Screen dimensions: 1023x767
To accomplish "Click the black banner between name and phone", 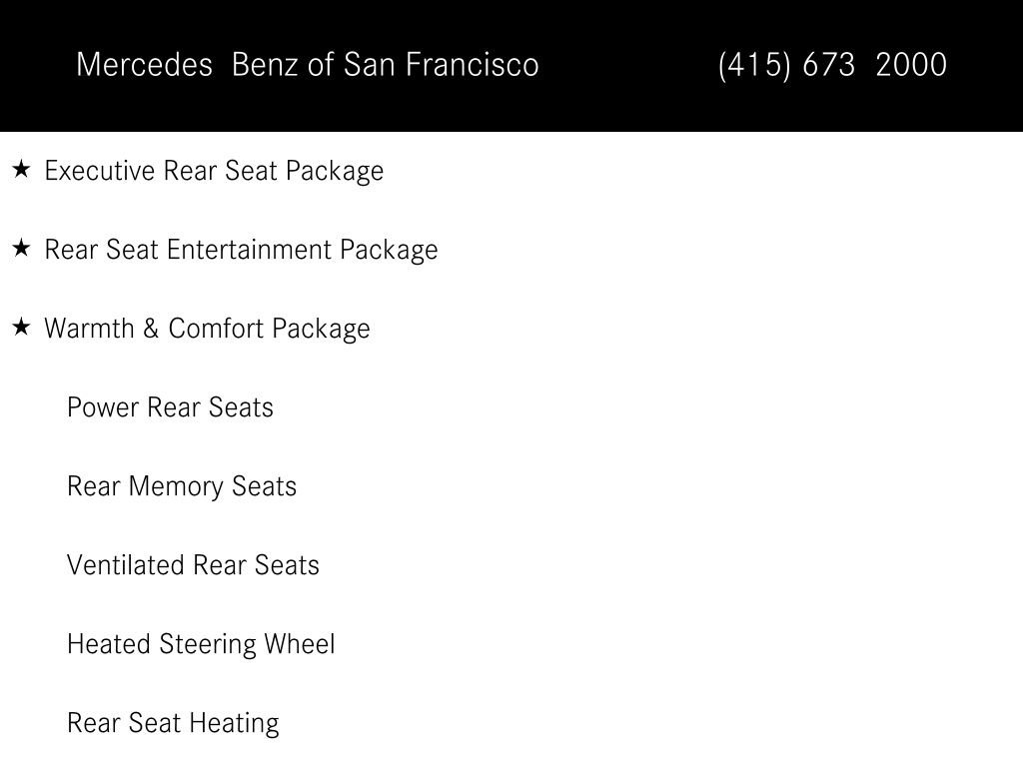I will pyautogui.click(x=628, y=65).
